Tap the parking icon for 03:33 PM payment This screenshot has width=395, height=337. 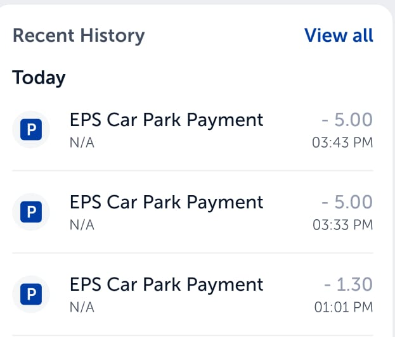pyautogui.click(x=31, y=212)
